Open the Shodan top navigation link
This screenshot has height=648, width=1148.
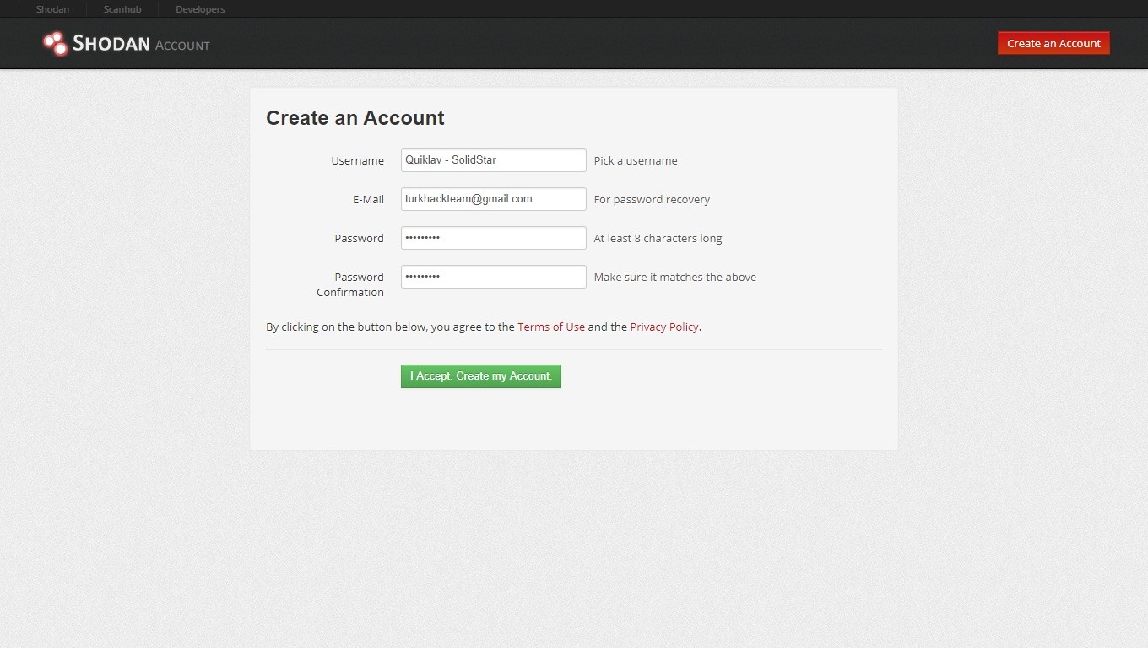click(52, 9)
